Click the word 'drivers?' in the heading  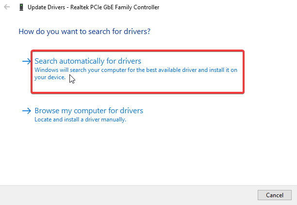point(137,32)
